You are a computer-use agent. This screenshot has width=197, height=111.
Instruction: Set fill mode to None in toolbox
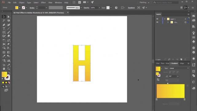pyautogui.click(x=9, y=83)
